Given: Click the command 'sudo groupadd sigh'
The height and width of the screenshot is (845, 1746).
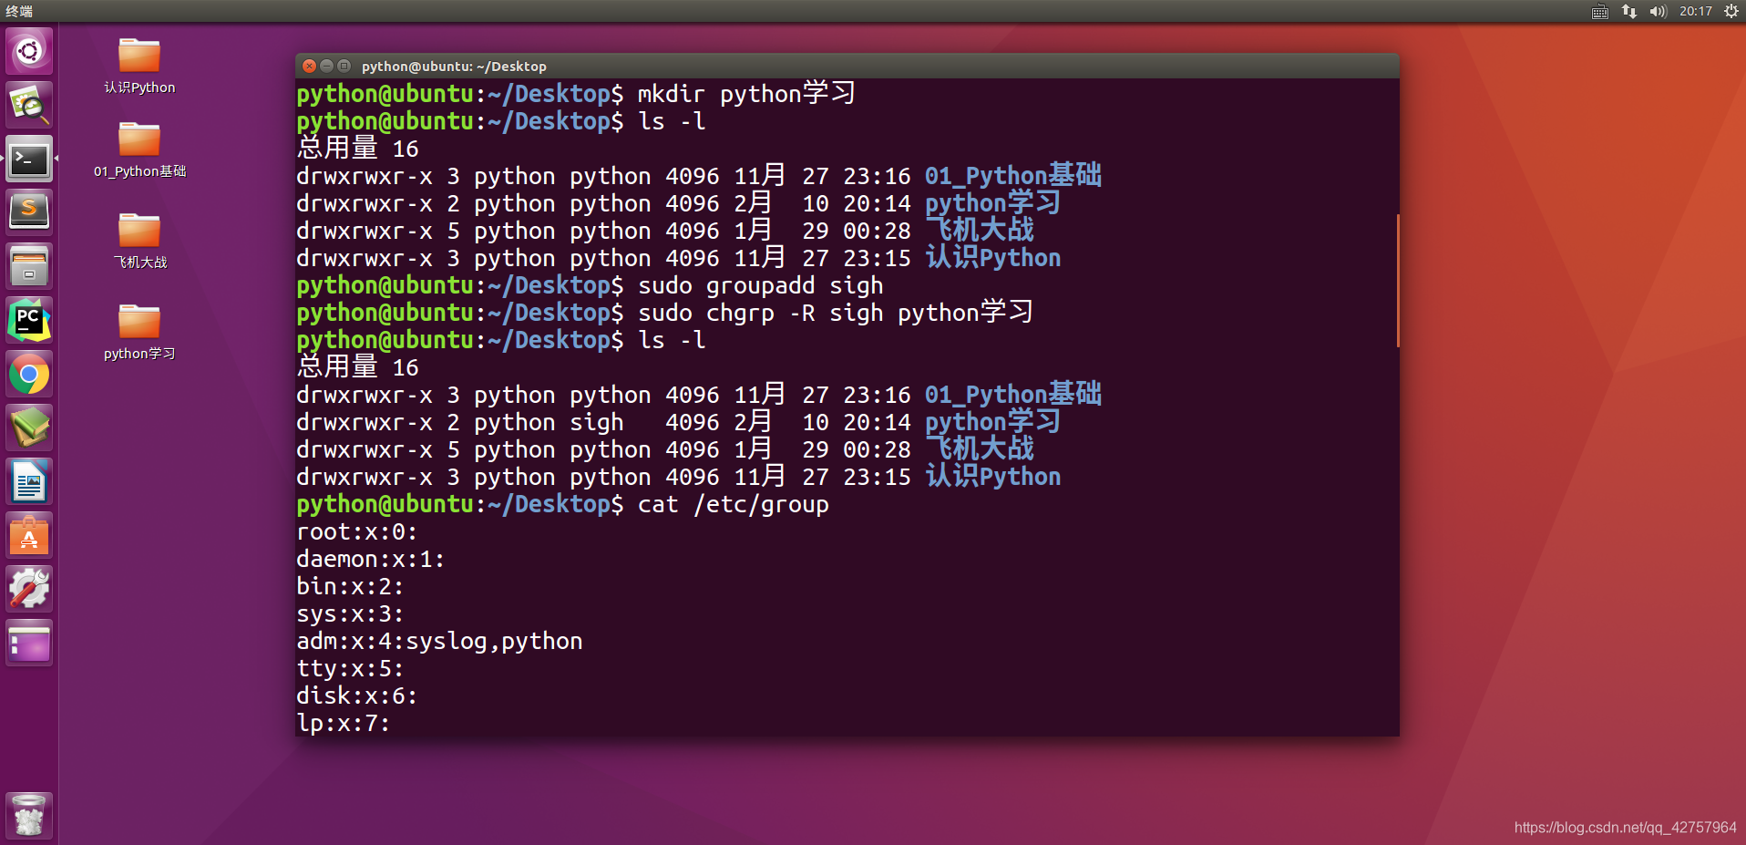Looking at the screenshot, I should point(761,285).
